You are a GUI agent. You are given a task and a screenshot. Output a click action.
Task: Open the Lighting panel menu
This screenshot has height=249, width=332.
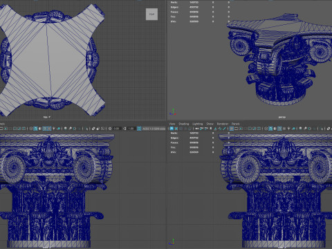pyautogui.click(x=197, y=124)
